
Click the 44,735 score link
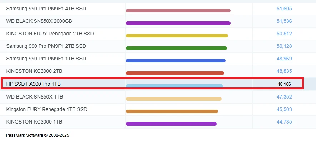pos(284,122)
